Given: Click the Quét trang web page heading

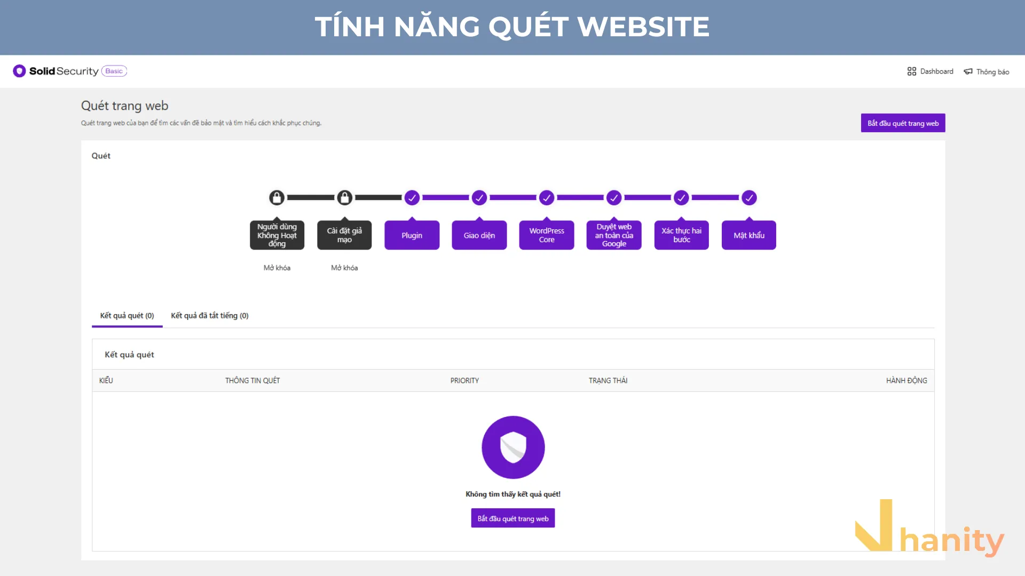Looking at the screenshot, I should point(124,106).
